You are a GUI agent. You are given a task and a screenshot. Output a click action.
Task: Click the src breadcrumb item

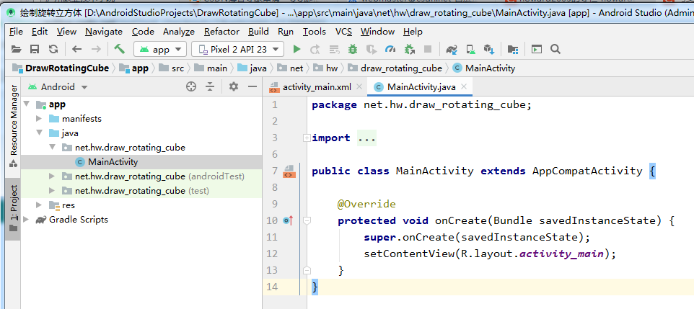172,68
